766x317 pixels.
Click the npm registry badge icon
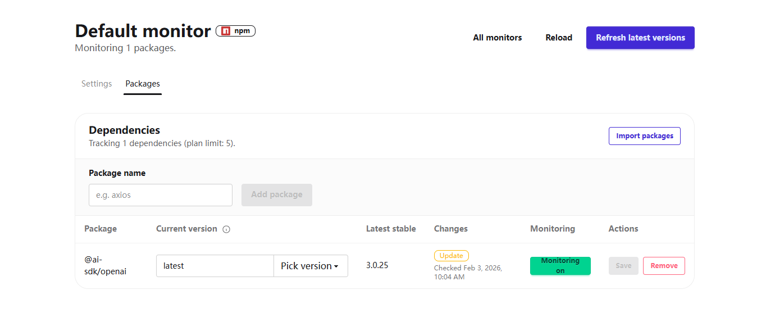coord(226,31)
